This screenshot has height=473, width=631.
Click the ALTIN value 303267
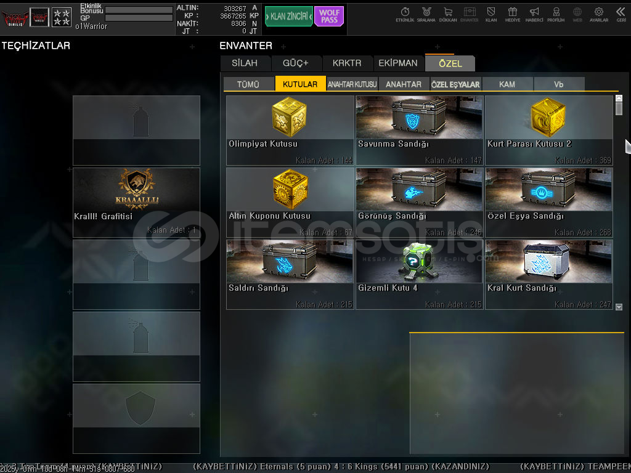click(235, 9)
